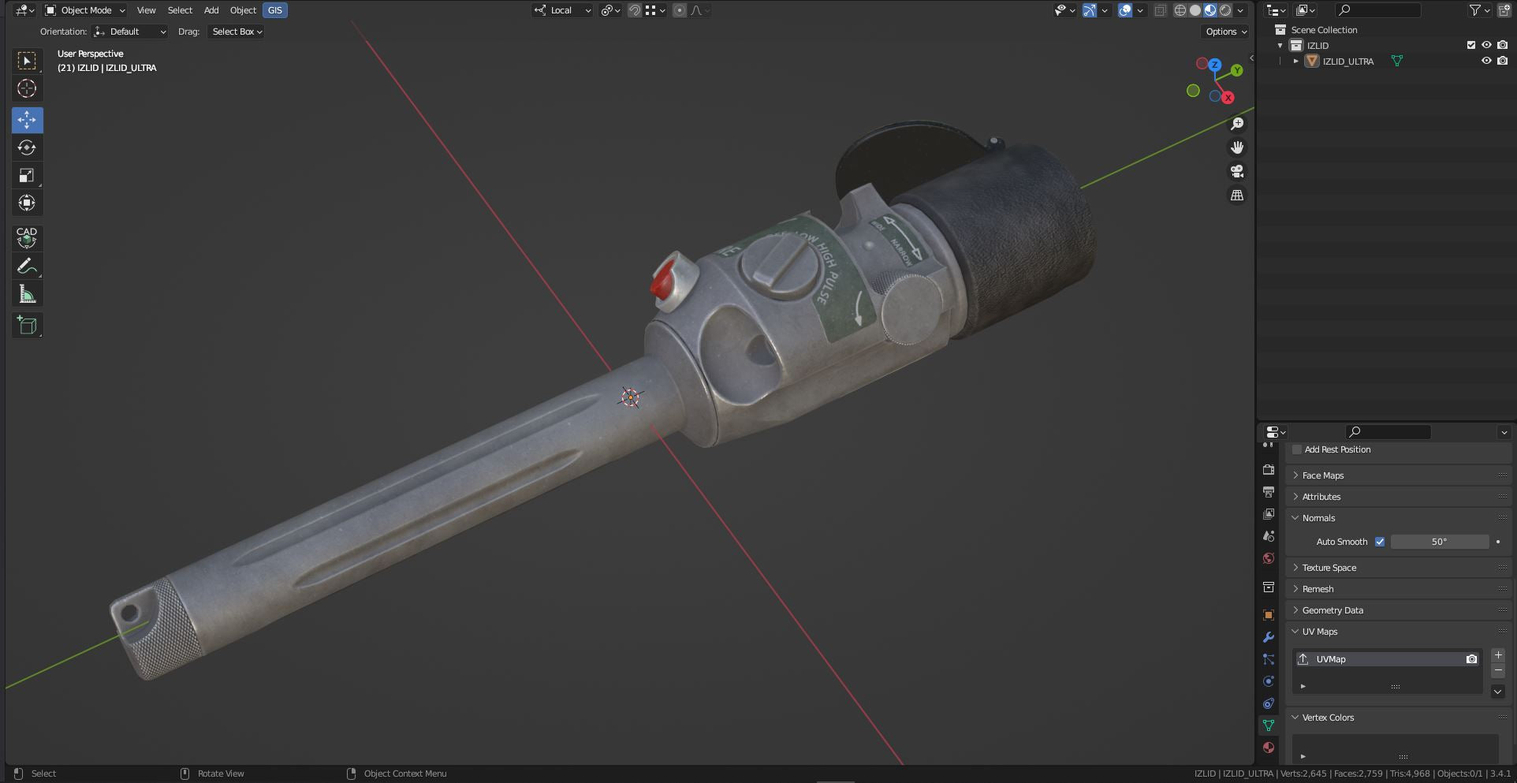Toggle proportional editing button
The image size is (1517, 783).
click(680, 10)
